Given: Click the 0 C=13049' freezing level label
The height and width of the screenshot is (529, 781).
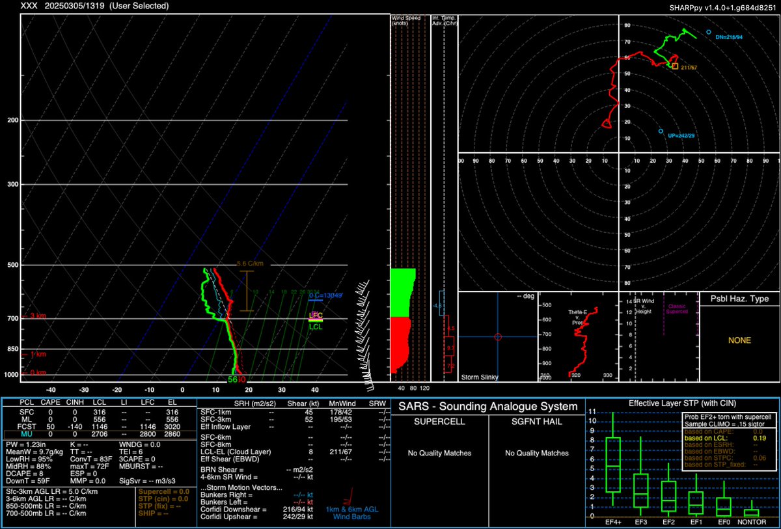Looking at the screenshot, I should pyautogui.click(x=325, y=295).
